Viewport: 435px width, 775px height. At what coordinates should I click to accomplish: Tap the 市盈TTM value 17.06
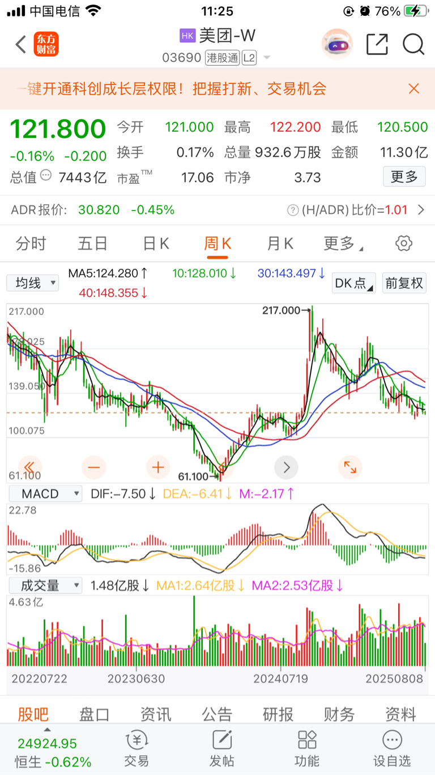[x=197, y=178]
